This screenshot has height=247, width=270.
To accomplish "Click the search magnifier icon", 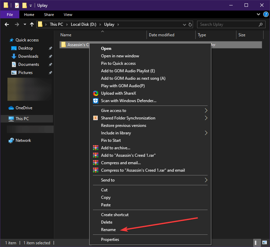I will pos(261,24).
